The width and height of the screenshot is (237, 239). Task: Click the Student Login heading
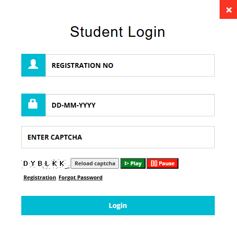coord(118,32)
